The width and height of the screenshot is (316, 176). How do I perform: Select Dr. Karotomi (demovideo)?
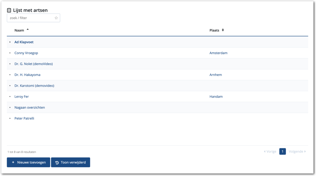(34, 86)
